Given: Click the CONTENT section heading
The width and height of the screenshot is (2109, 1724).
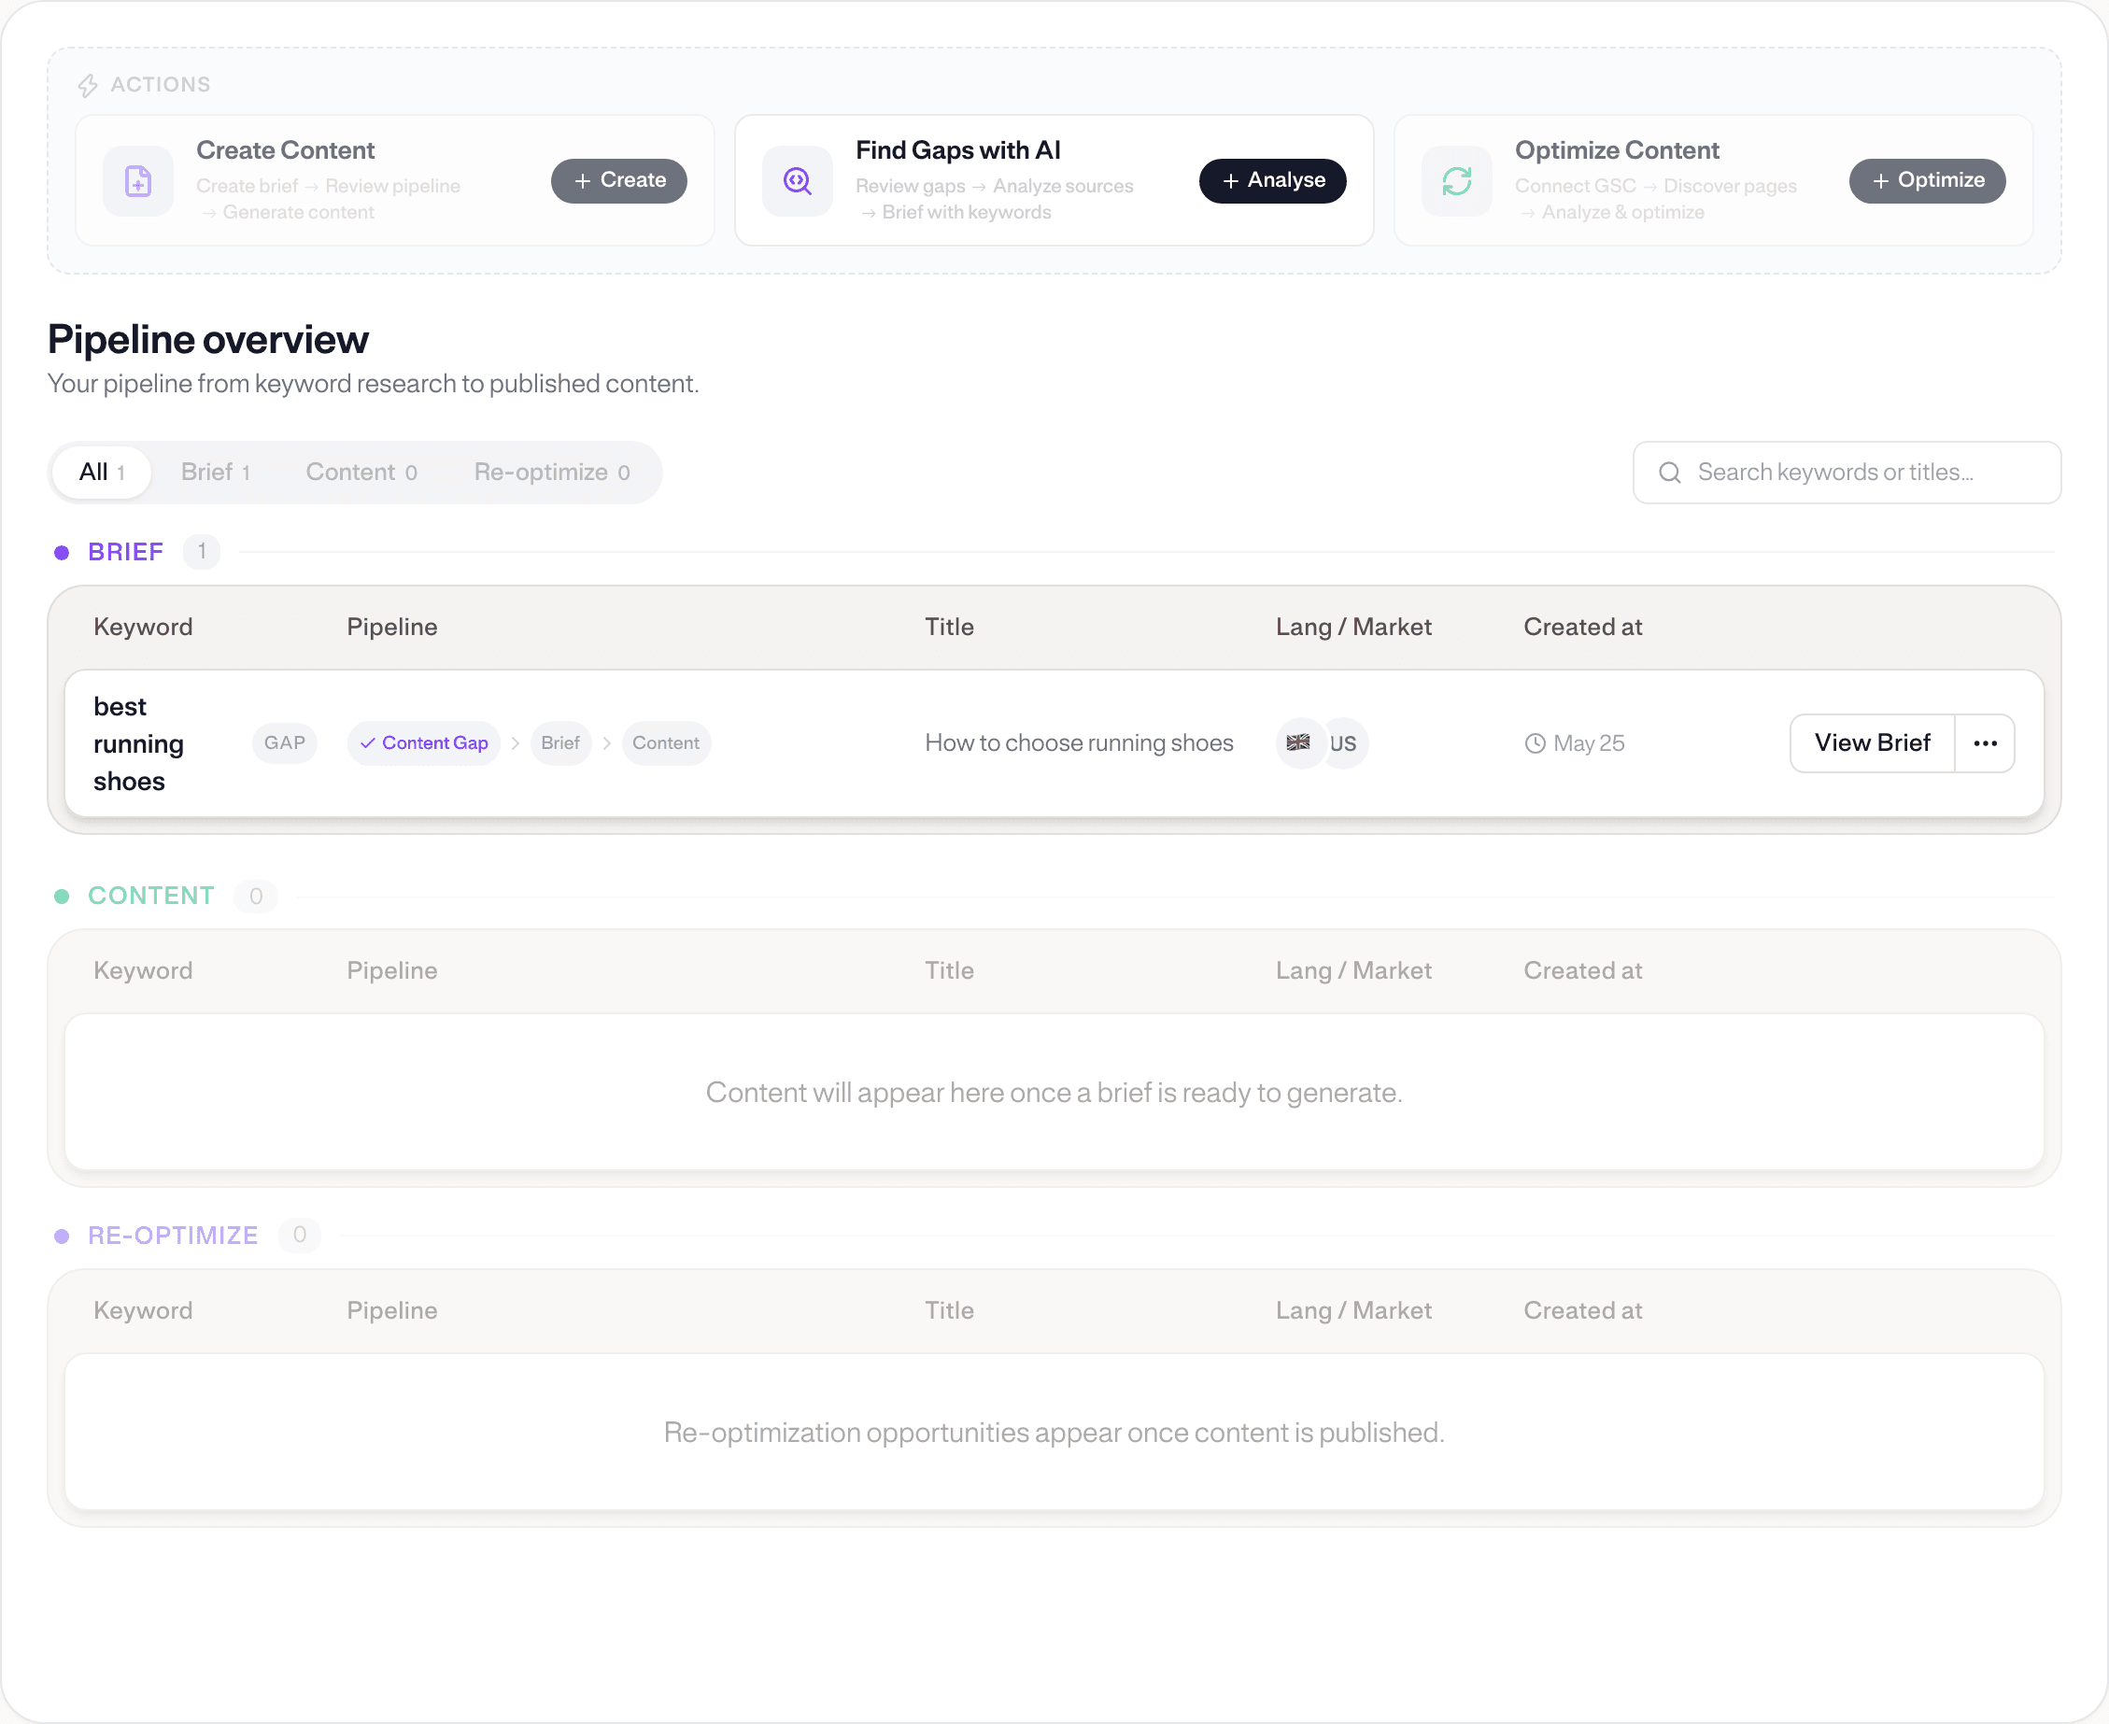Looking at the screenshot, I should pyautogui.click(x=151, y=896).
